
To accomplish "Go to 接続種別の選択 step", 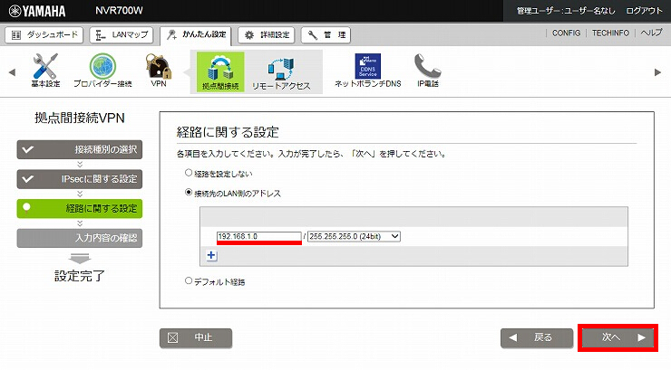I will tap(80, 149).
